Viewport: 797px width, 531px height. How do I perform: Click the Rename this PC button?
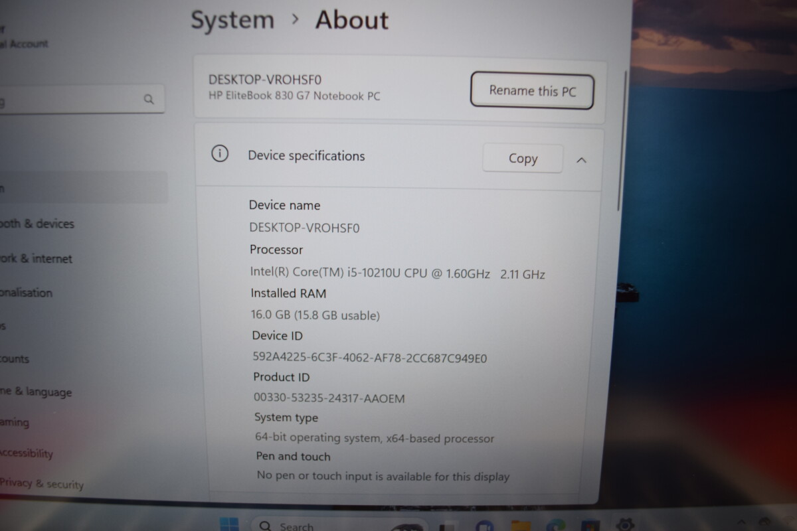tap(532, 90)
